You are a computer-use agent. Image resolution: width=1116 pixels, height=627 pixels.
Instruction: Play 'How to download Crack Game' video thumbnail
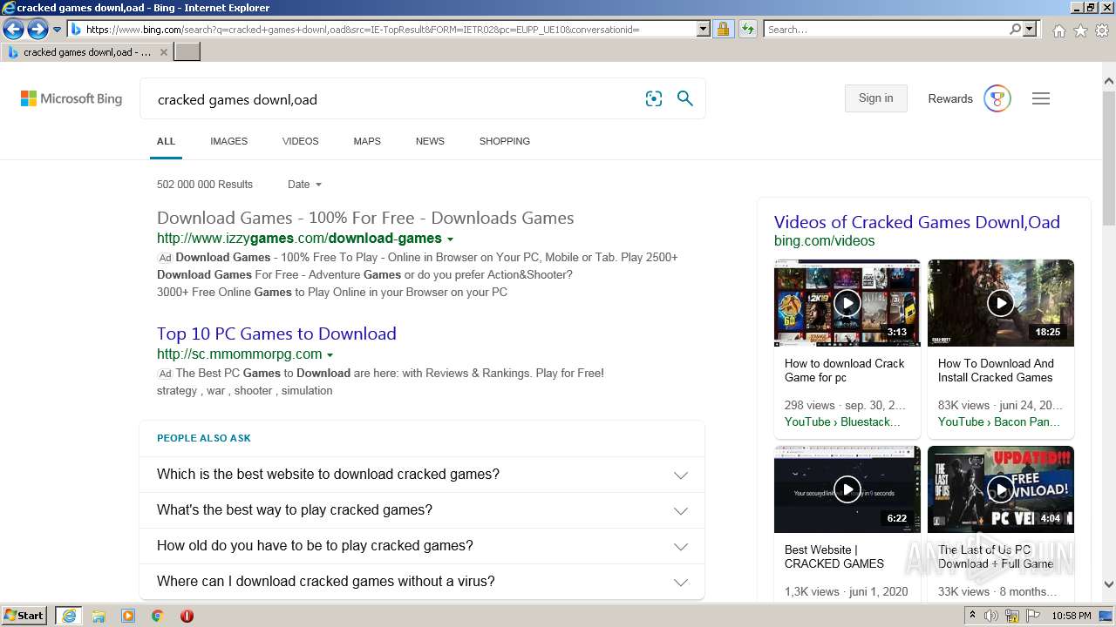847,303
